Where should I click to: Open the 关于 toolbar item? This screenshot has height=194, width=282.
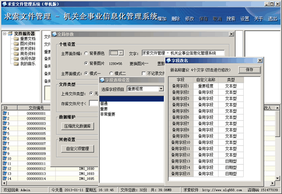tap(258, 19)
